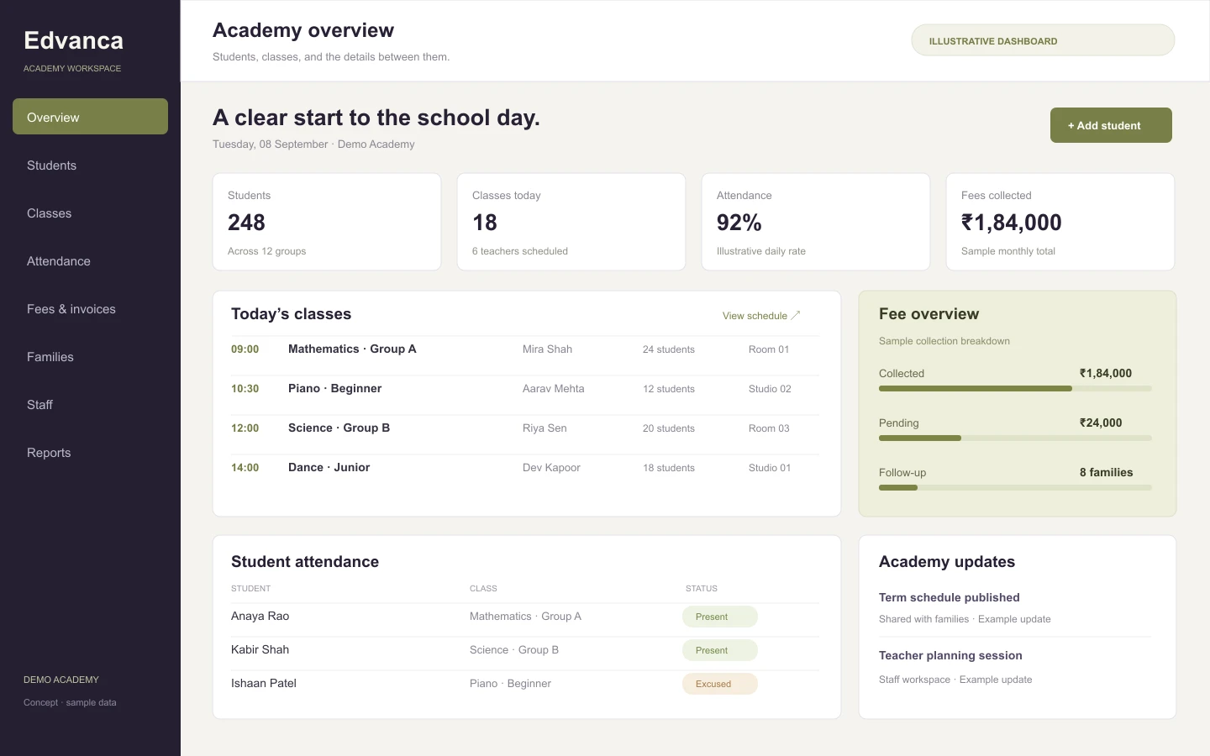Viewport: 1210px width, 756px height.
Task: Select the Mathematics · Group A class row title
Action: 352,349
